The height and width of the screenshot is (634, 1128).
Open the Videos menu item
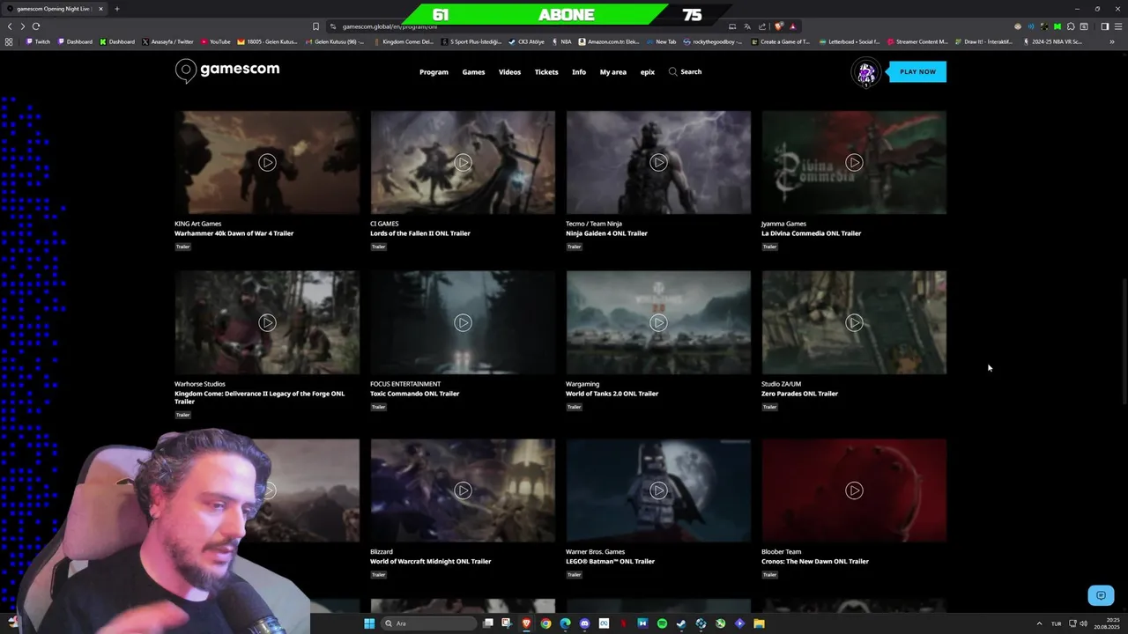(x=509, y=72)
